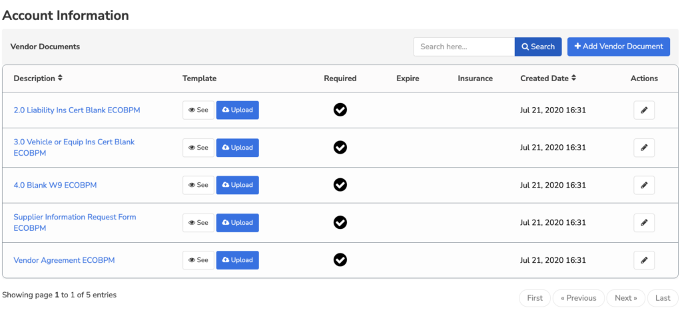Upload template for Vendor Agreement ECOBPM
Image resolution: width=682 pixels, height=310 pixels.
[238, 260]
